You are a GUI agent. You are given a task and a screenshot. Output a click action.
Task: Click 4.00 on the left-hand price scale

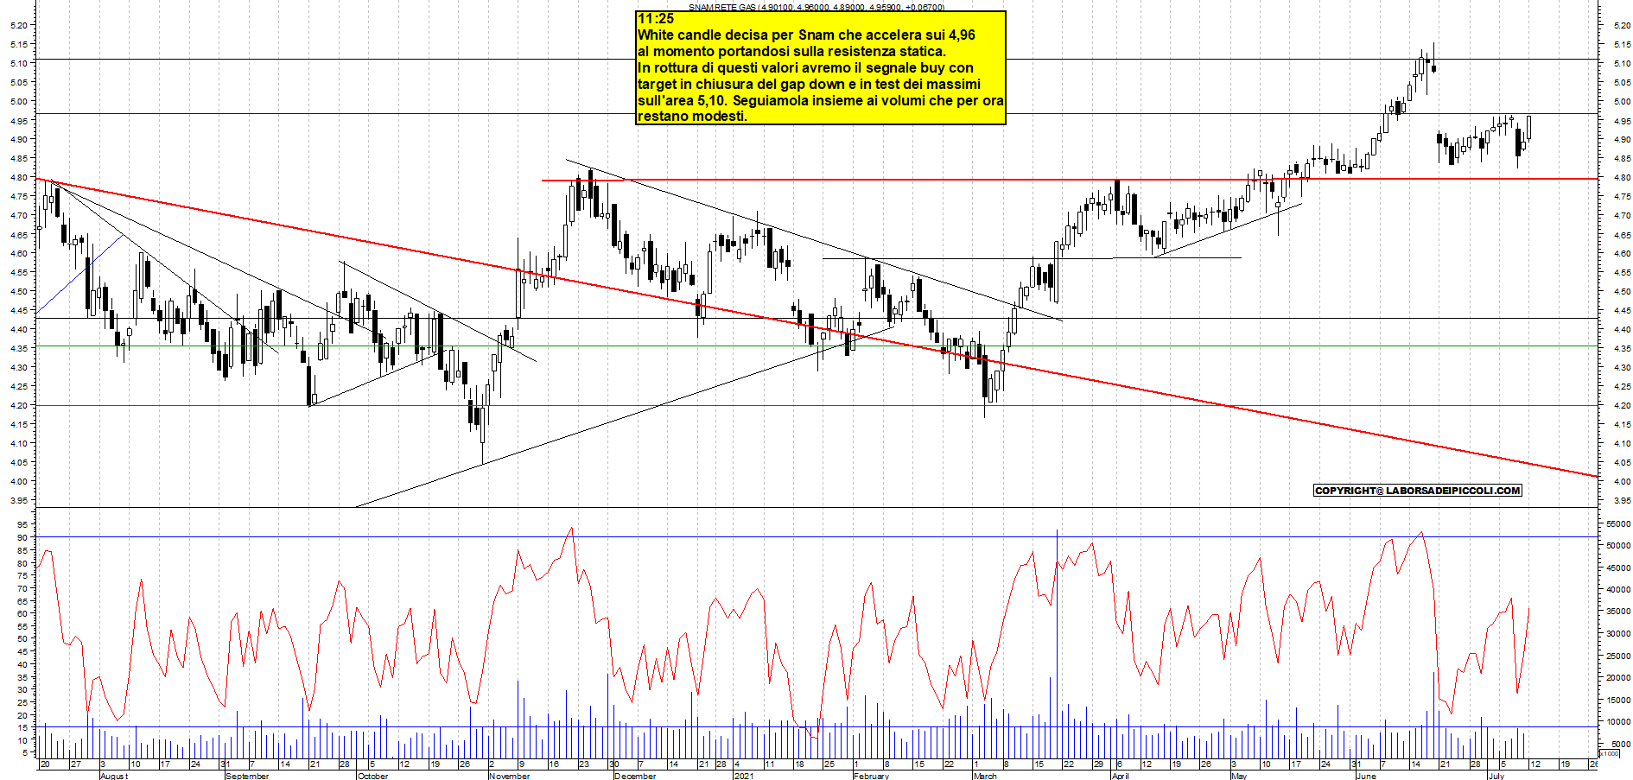pyautogui.click(x=19, y=482)
